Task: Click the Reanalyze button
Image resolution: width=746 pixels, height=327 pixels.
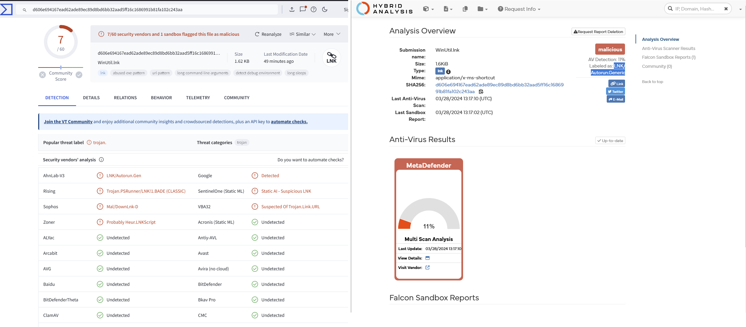Action: pos(268,34)
